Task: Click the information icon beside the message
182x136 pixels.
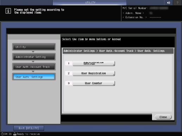Action: coord(8,11)
